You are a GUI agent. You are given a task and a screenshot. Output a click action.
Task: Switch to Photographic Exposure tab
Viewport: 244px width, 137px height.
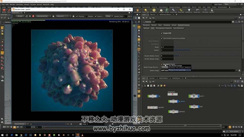point(164,28)
